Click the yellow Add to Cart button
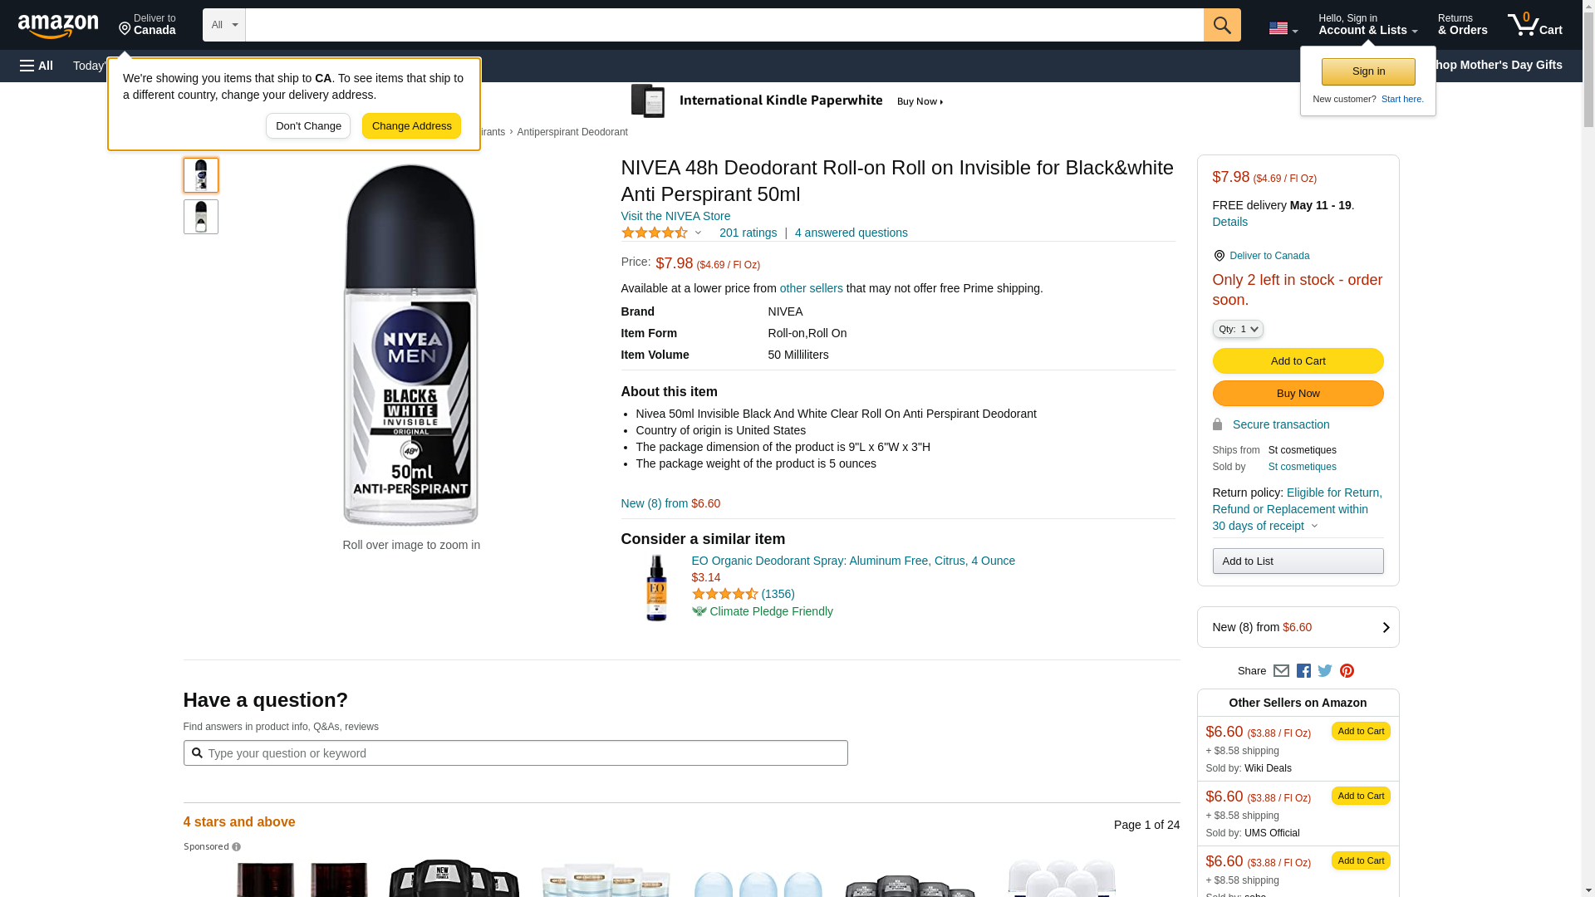Screen dimensions: 1595x897 [1298, 361]
